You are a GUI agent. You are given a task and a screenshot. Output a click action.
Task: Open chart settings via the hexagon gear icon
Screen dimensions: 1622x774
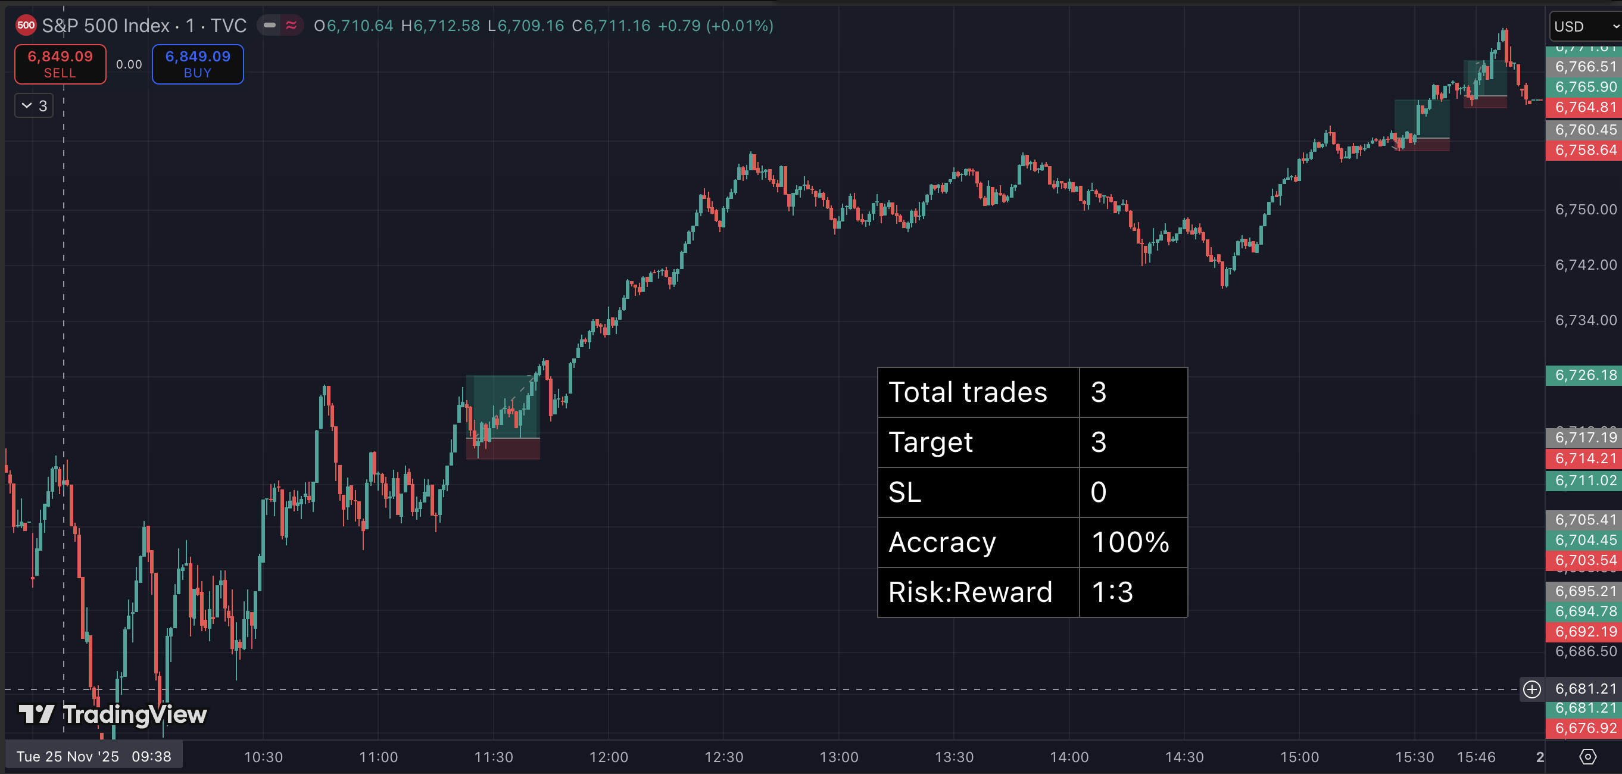coord(1587,756)
